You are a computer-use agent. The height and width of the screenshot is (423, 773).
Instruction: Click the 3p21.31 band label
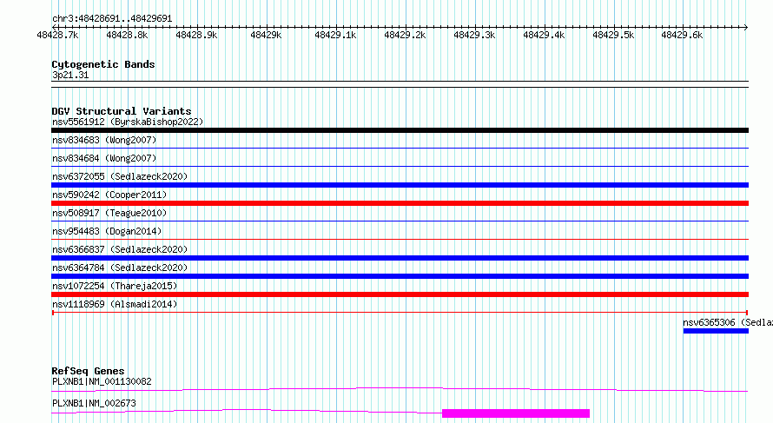70,75
